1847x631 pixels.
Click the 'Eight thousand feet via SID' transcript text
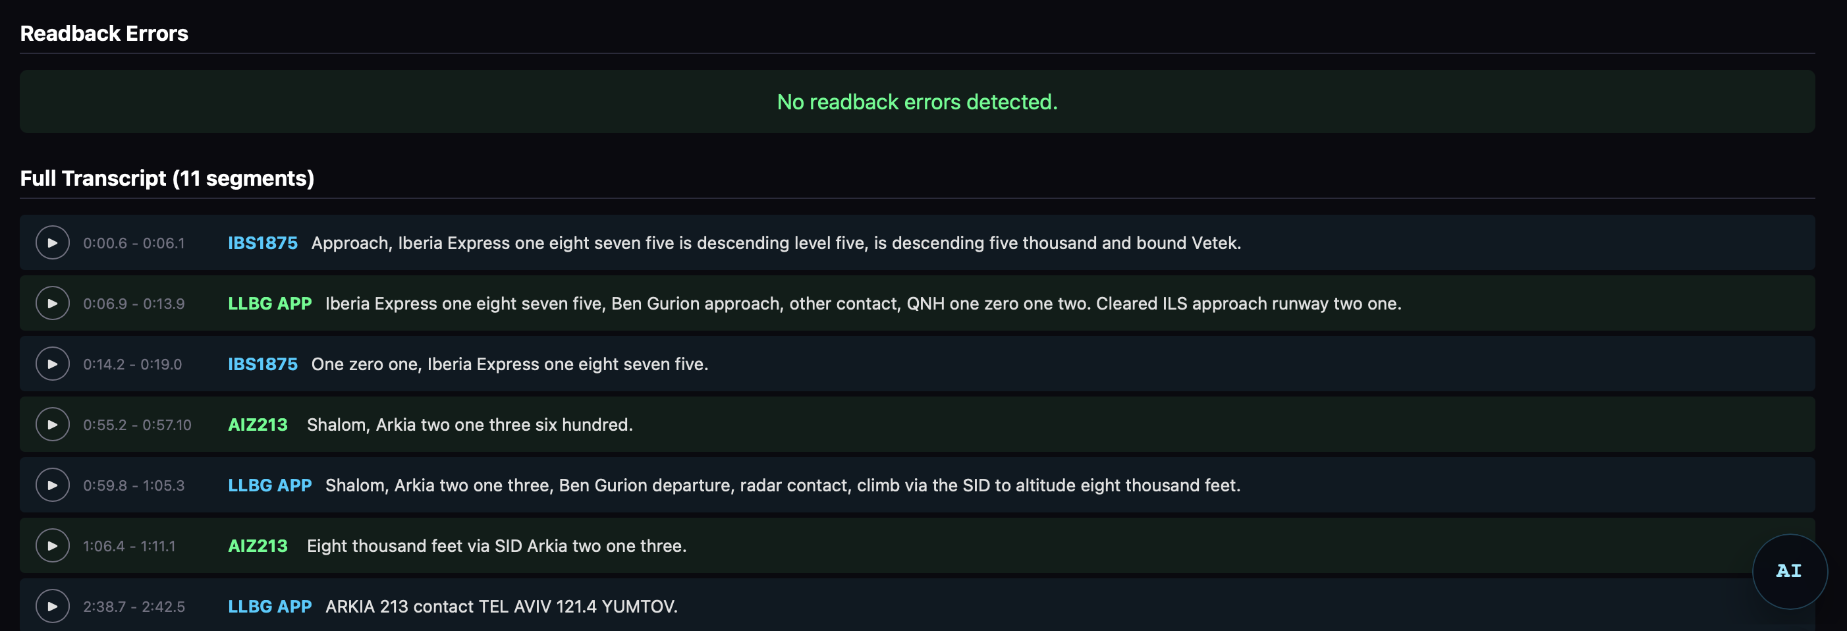click(x=496, y=545)
